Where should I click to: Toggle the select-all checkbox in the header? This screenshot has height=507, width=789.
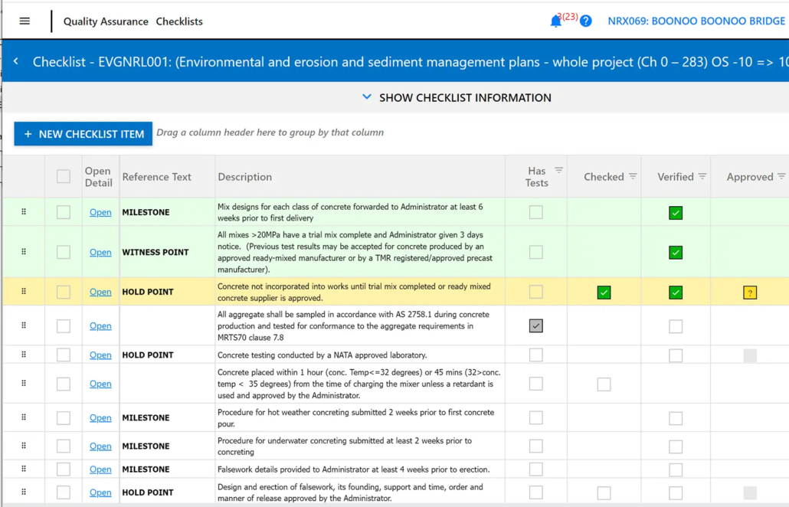point(64,177)
